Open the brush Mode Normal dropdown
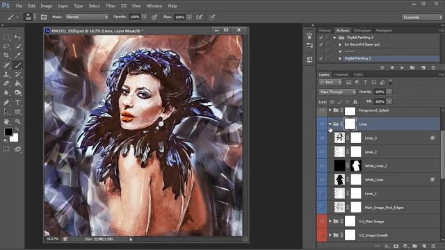The width and height of the screenshot is (445, 250). click(x=87, y=17)
